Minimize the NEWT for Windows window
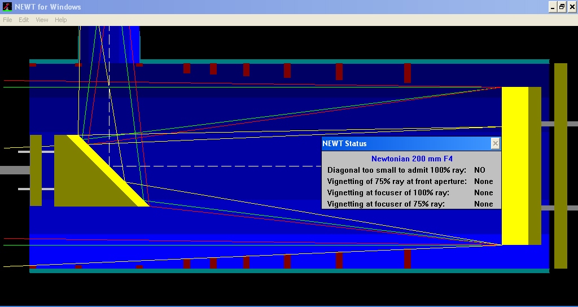578x307 pixels. (x=552, y=7)
